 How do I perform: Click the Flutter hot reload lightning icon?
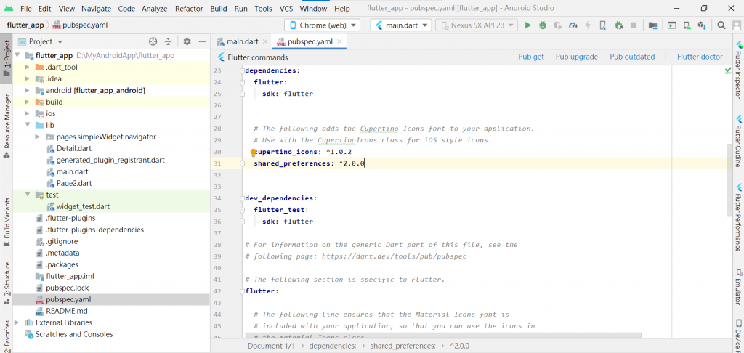coord(588,25)
